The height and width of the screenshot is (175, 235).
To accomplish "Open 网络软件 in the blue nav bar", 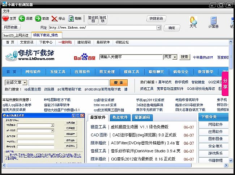I will (x=33, y=72).
